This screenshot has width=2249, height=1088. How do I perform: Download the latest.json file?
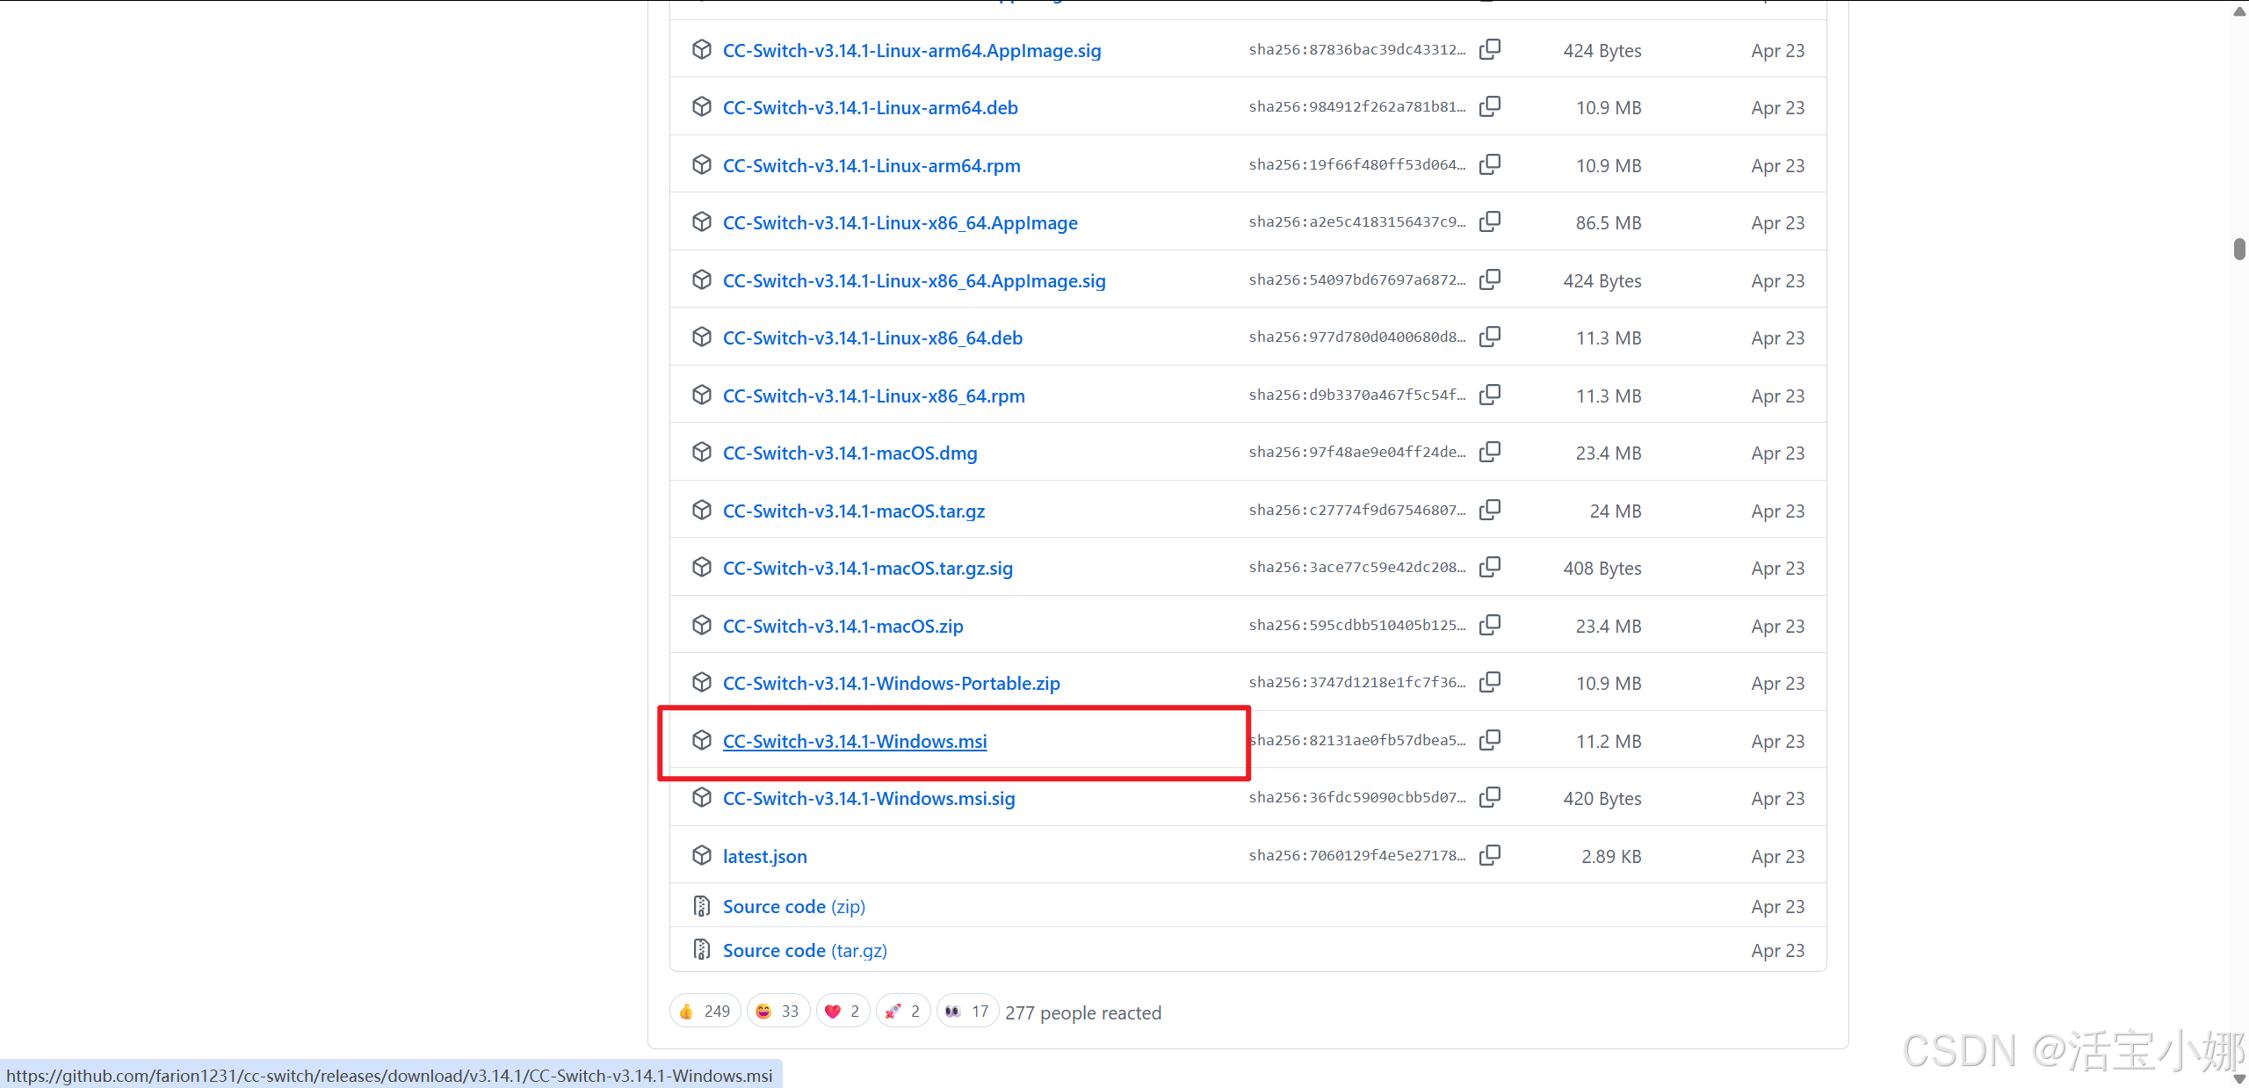765,857
